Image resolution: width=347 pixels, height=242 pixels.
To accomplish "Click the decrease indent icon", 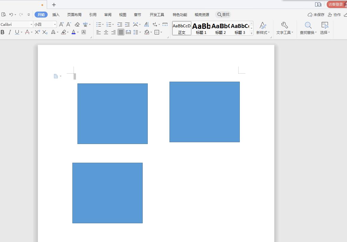I will [120, 24].
